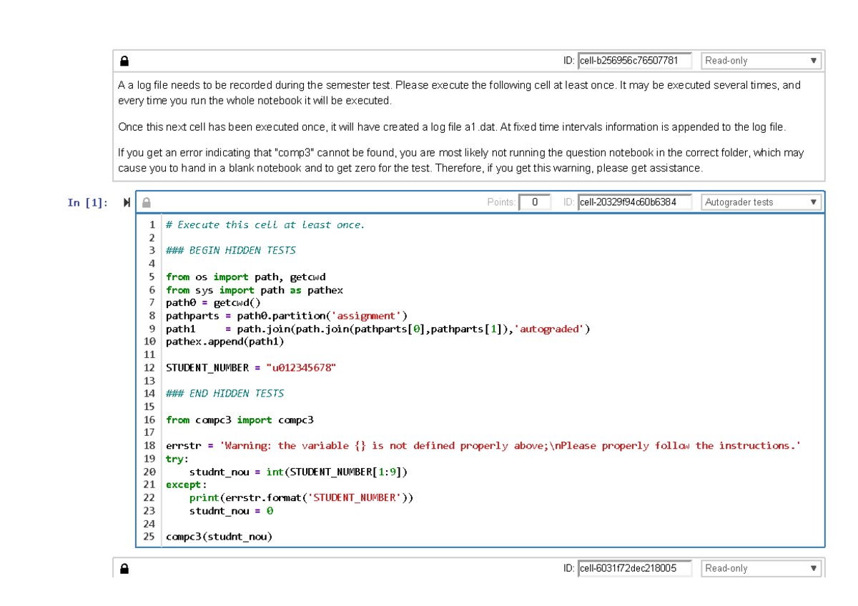
Task: Open the Read-only dropdown on the bottom cell
Action: tap(761, 568)
